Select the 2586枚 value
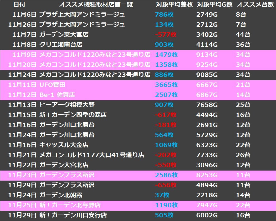Viewport: 276px width, 221px height. pos(166,175)
